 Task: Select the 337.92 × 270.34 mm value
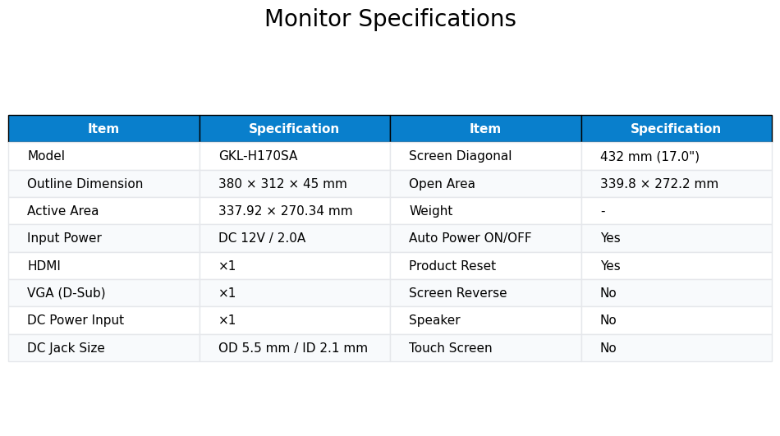[286, 210]
